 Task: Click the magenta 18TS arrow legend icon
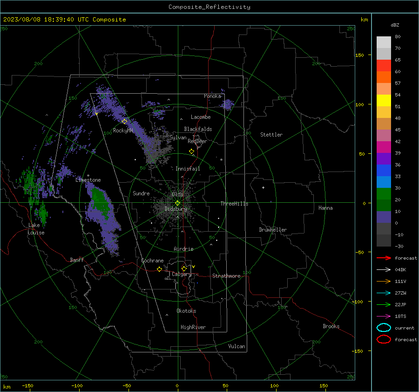(x=384, y=316)
